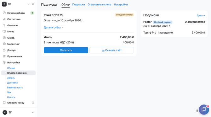This screenshot has height=117, width=211.
Task: Click the Настройки gear icon
Action: tap(4, 62)
